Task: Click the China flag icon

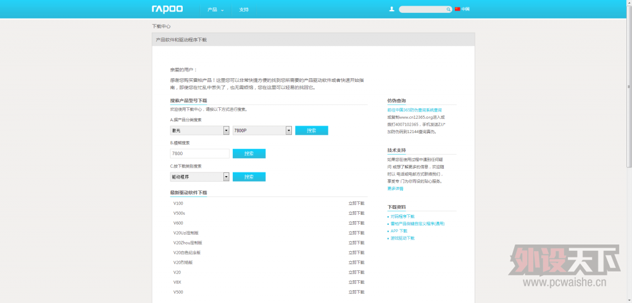Action: (457, 9)
